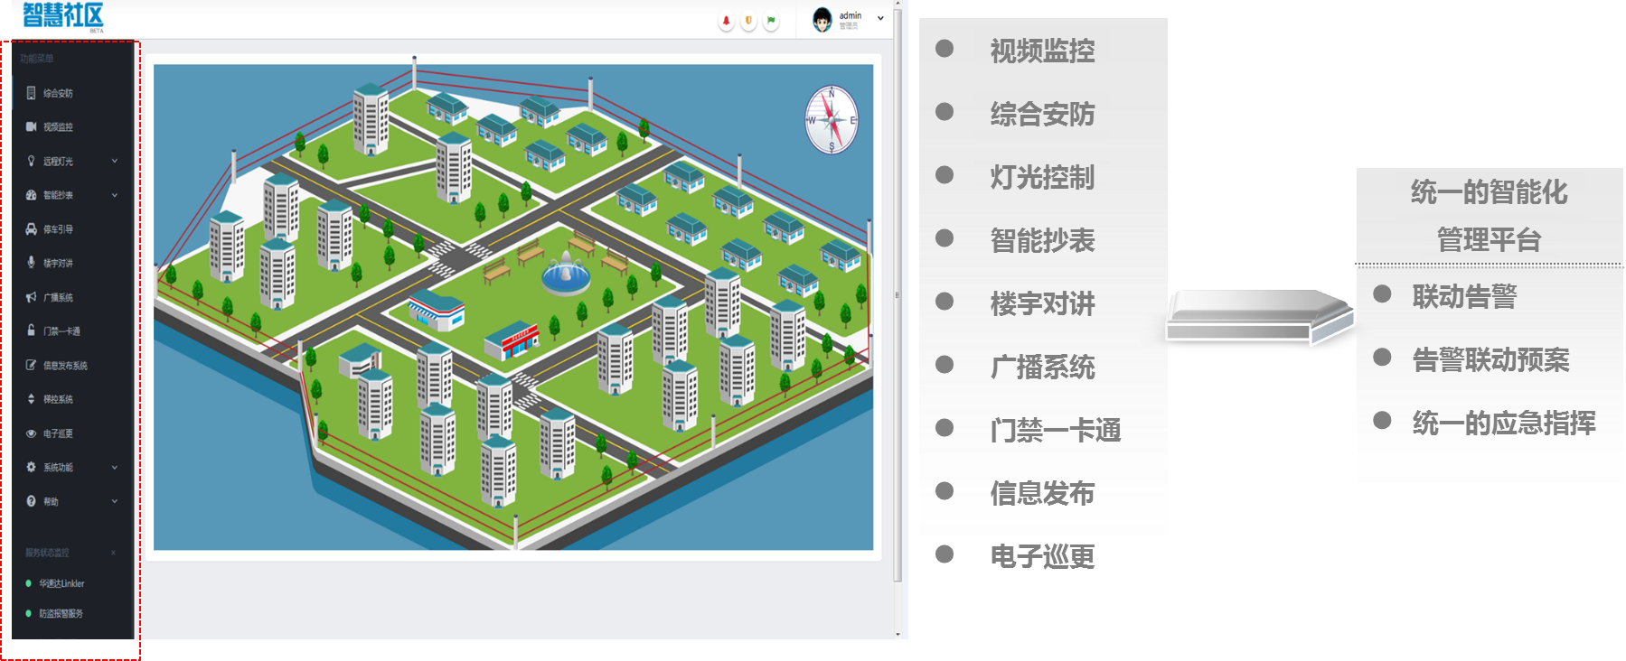
Task: Open the 信息发布系统 menu item
Action: tap(65, 366)
